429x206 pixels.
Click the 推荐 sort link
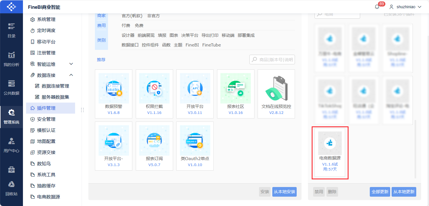point(101,60)
